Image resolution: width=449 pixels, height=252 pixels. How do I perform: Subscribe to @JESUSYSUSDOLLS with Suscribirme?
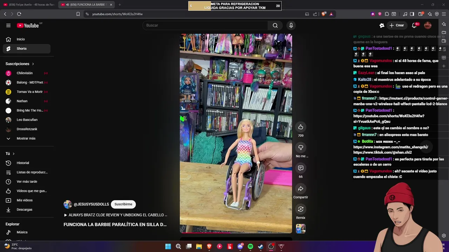click(x=123, y=204)
